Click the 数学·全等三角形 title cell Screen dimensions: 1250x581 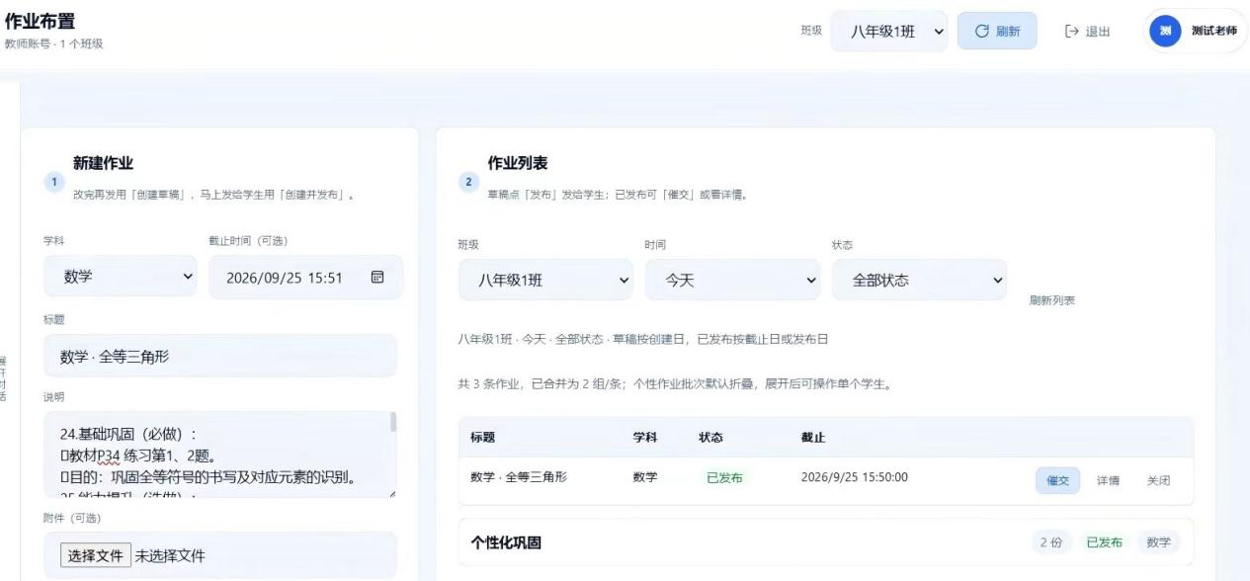coord(519,477)
